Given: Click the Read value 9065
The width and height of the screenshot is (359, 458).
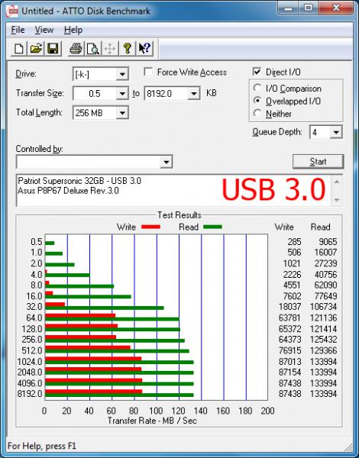Looking at the screenshot, I should pos(328,242).
